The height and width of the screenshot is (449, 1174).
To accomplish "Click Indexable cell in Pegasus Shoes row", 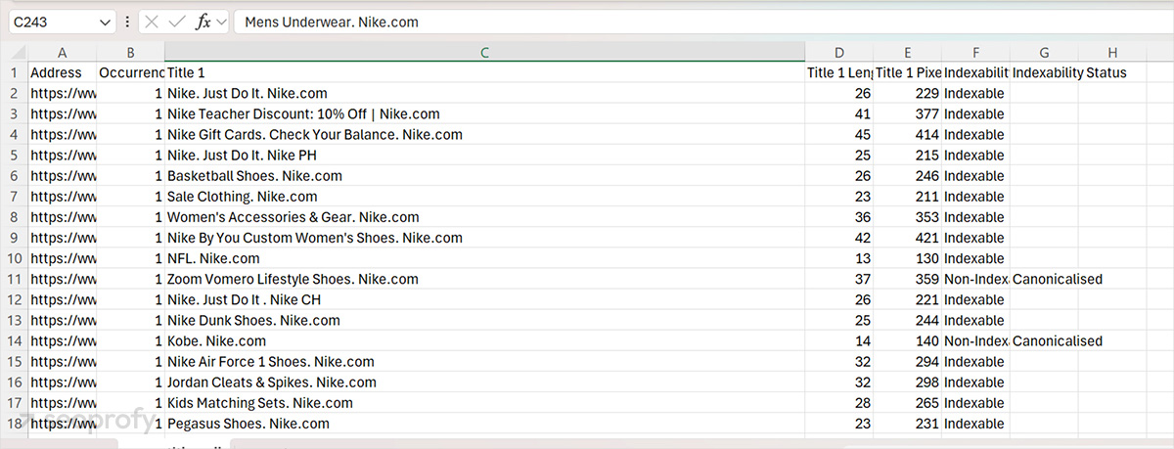I will click(975, 424).
